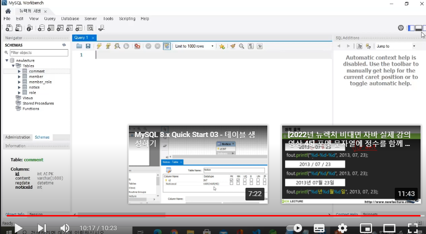Click the create new table icon
The height and width of the screenshot is (234, 426).
tap(51, 28)
